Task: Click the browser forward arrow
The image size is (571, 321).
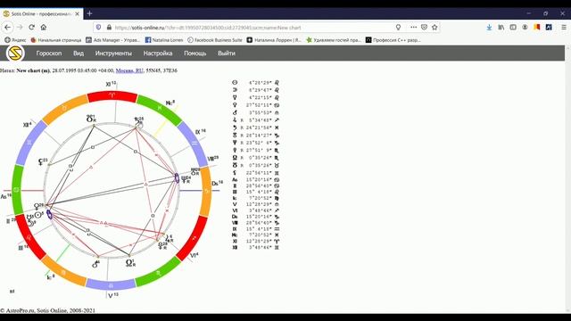Action: coord(20,28)
